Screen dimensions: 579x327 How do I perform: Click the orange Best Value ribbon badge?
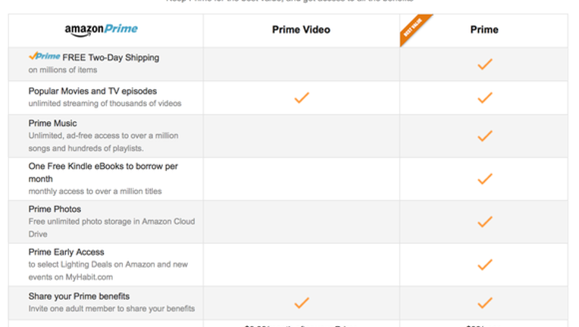[x=415, y=29]
